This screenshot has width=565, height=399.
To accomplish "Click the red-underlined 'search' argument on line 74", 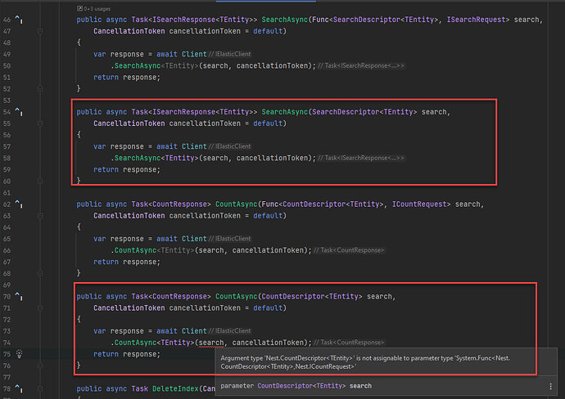I will click(x=211, y=343).
